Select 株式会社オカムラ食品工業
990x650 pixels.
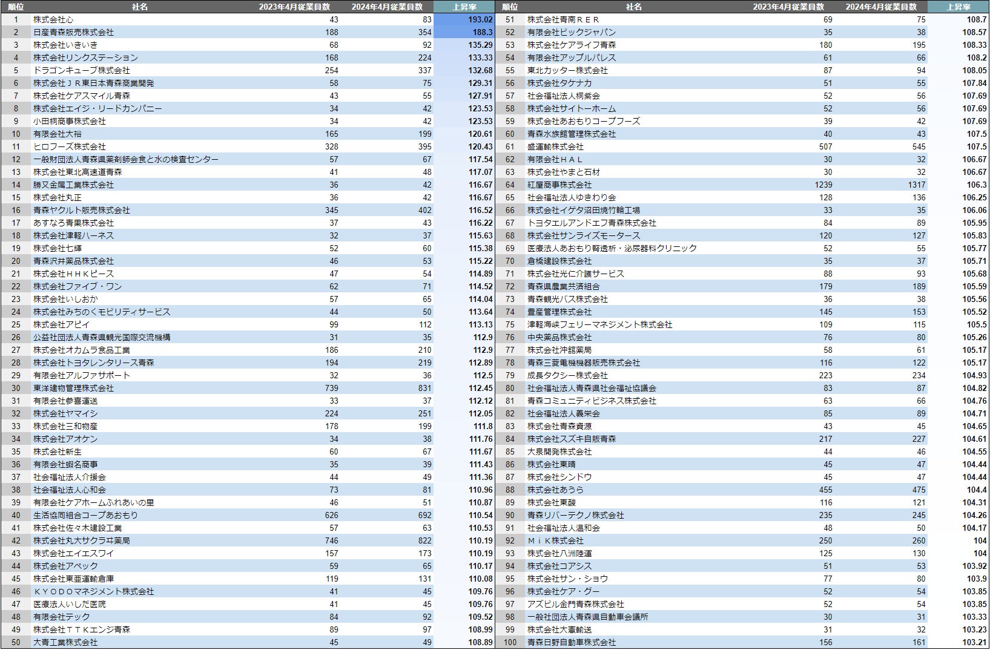pos(82,350)
